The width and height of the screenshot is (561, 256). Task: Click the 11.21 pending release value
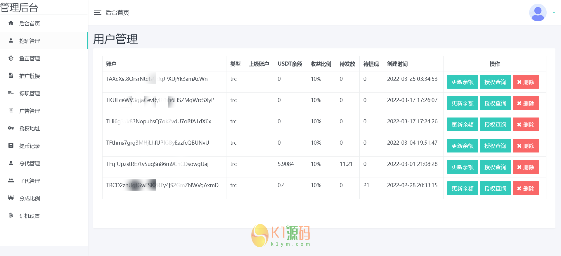346,164
